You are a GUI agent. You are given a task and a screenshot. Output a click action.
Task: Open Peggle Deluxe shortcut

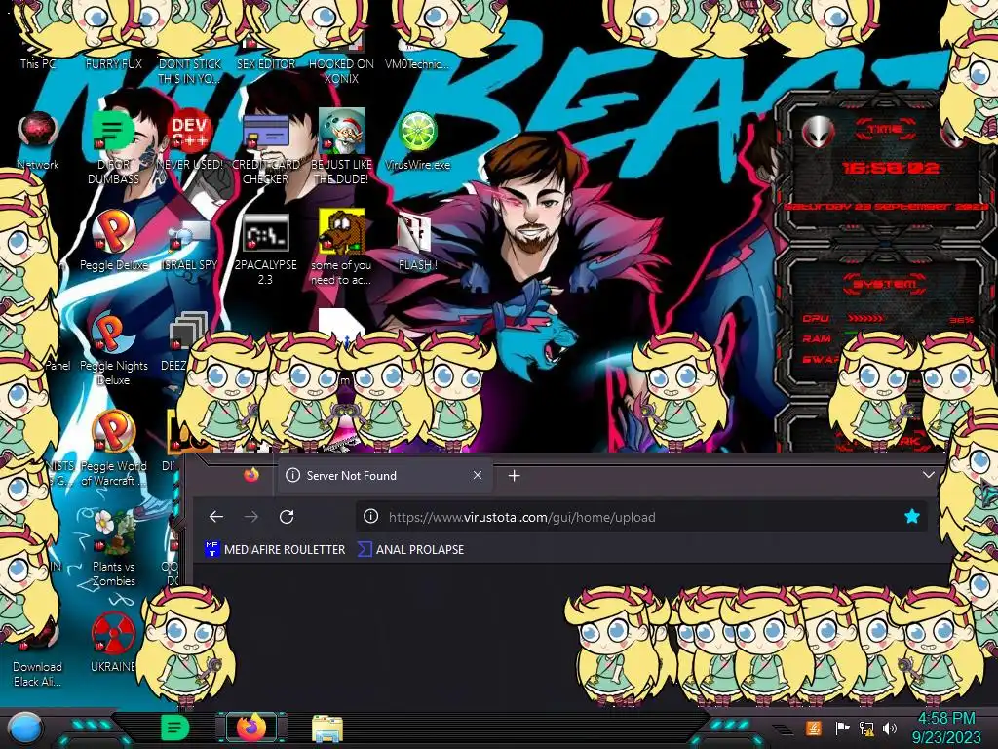113,241
